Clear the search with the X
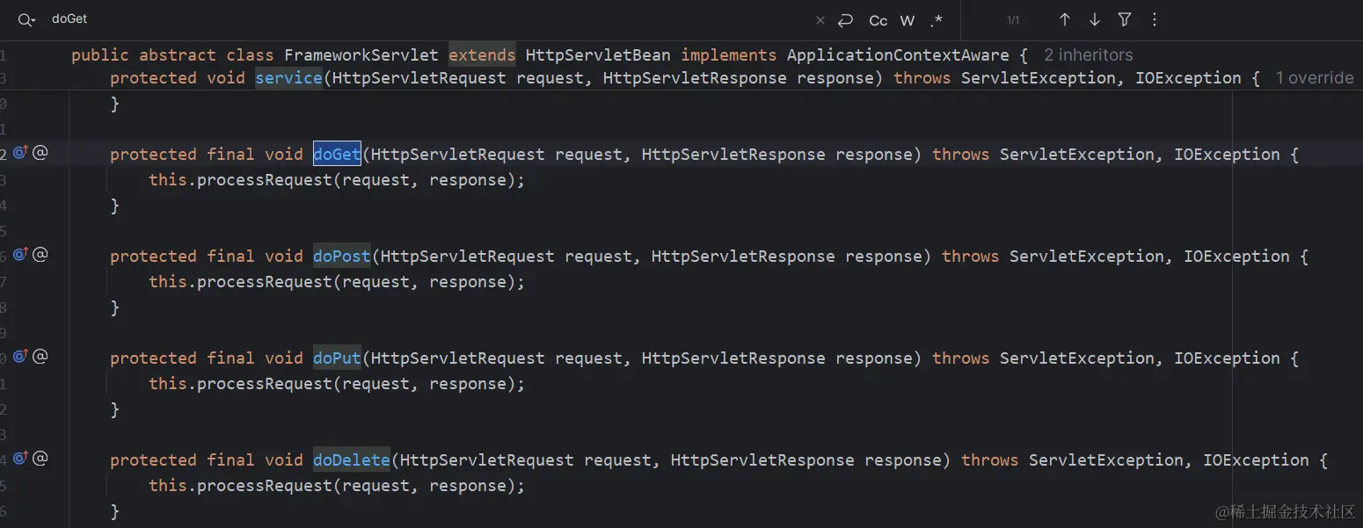Screen dimensions: 1363x528 [x=820, y=19]
